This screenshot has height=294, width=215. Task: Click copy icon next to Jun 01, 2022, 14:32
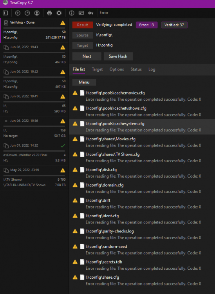(6, 145)
